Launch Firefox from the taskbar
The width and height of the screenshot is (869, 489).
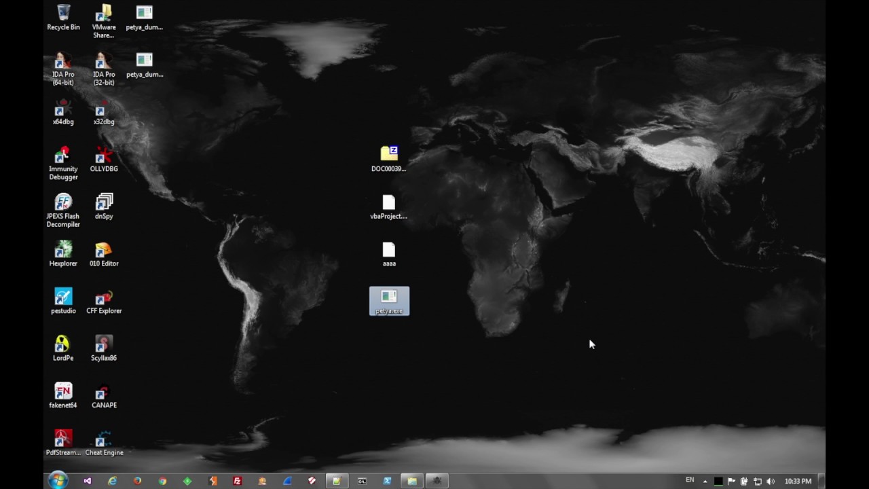click(x=137, y=481)
